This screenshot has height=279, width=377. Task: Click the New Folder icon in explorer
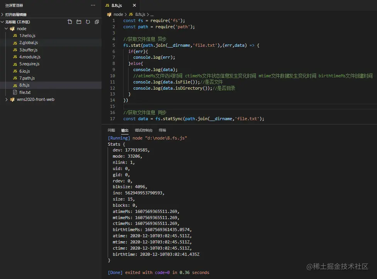coord(79,22)
